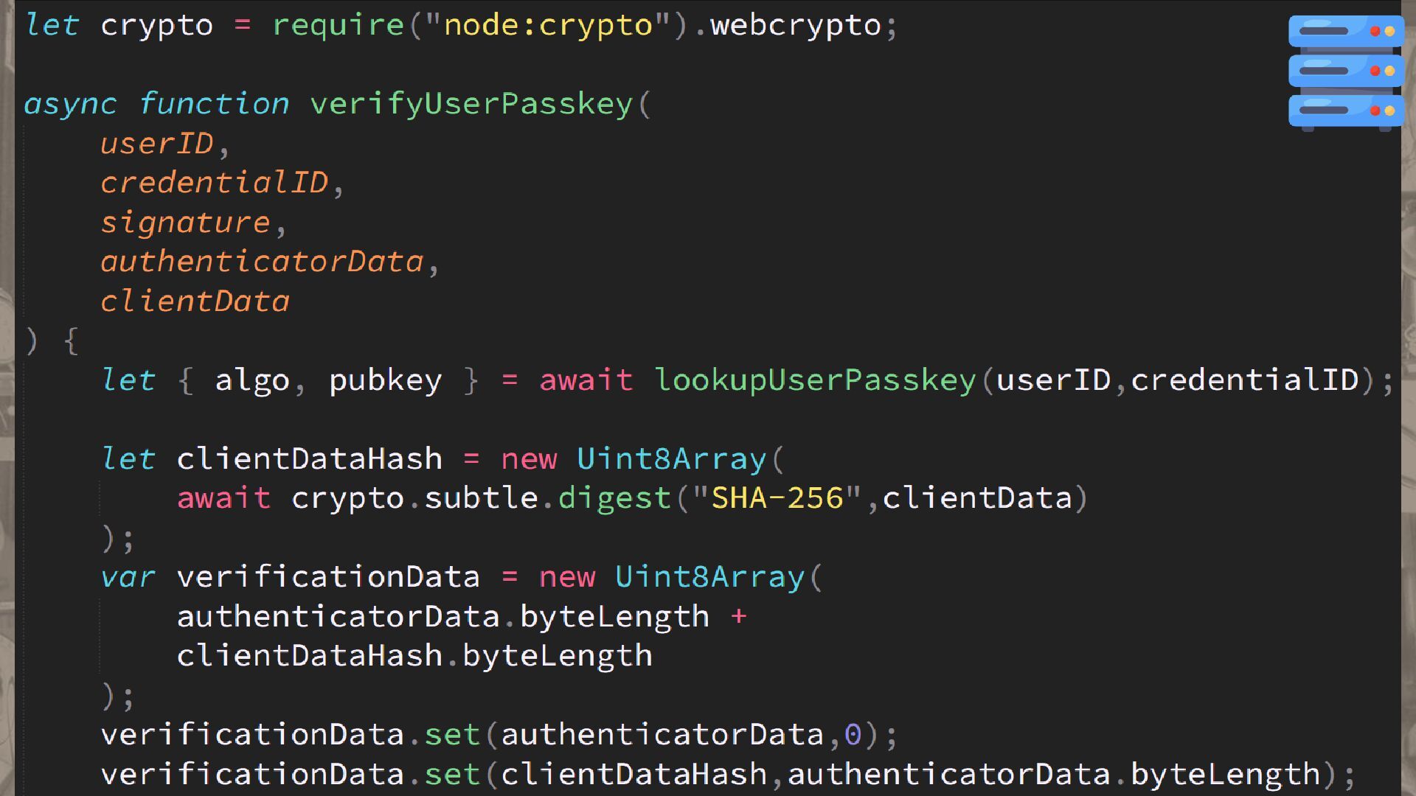Click the standalone clientData parameter line
Viewport: 1416px width, 796px height.
[x=195, y=301]
